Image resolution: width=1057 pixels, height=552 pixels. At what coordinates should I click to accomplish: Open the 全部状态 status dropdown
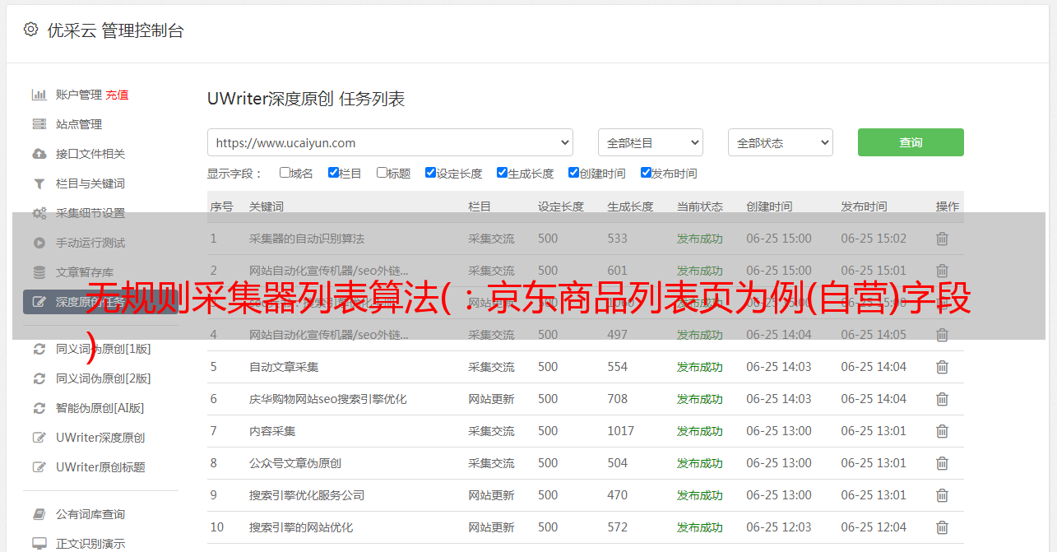[x=780, y=142]
